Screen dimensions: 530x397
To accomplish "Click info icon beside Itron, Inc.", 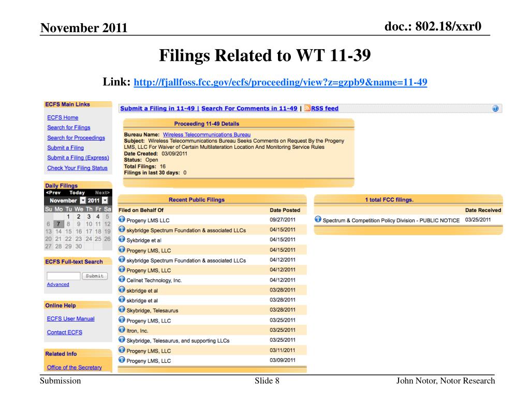I will (x=122, y=330).
